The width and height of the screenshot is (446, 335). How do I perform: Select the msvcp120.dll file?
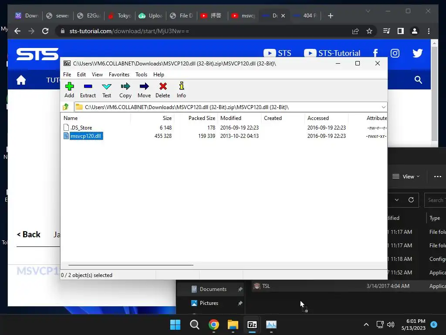[x=86, y=136]
